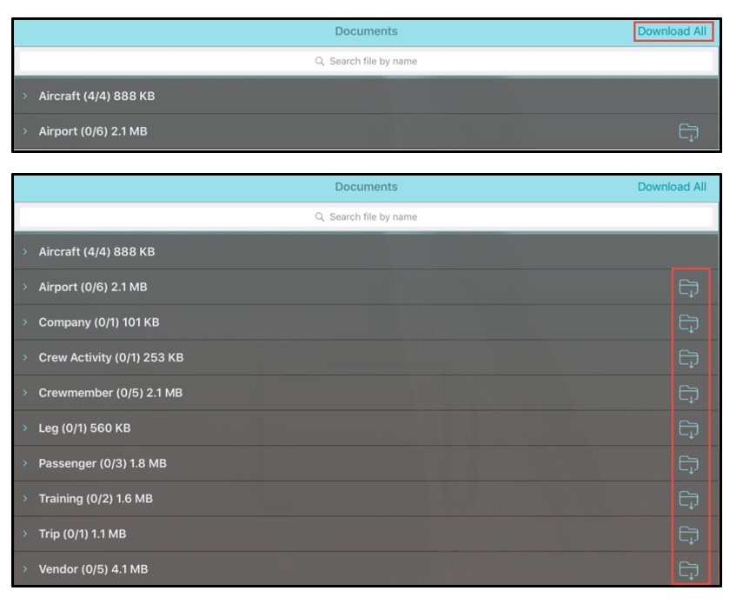Screen dimensions: 743x604
Task: Click Airport download icon in the bottom panel
Action: pos(688,288)
